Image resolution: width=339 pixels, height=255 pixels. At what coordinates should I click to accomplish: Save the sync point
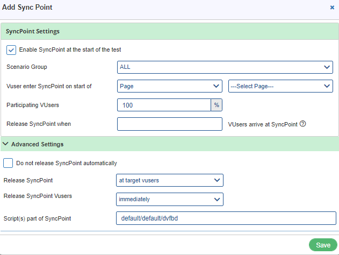click(x=323, y=245)
